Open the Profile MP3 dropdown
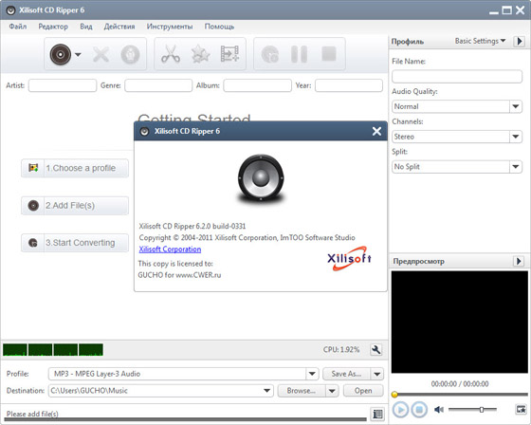Image resolution: width=531 pixels, height=425 pixels. (x=312, y=374)
